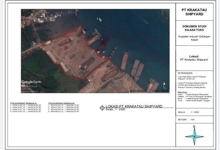Click the TITIK KOORDINAT DERMAGA A heading
The width and height of the screenshot is (220, 150).
click(x=24, y=103)
